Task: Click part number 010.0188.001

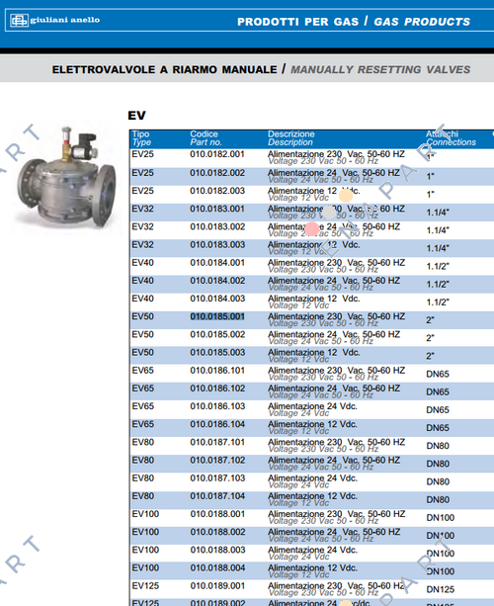Action: pos(217,514)
